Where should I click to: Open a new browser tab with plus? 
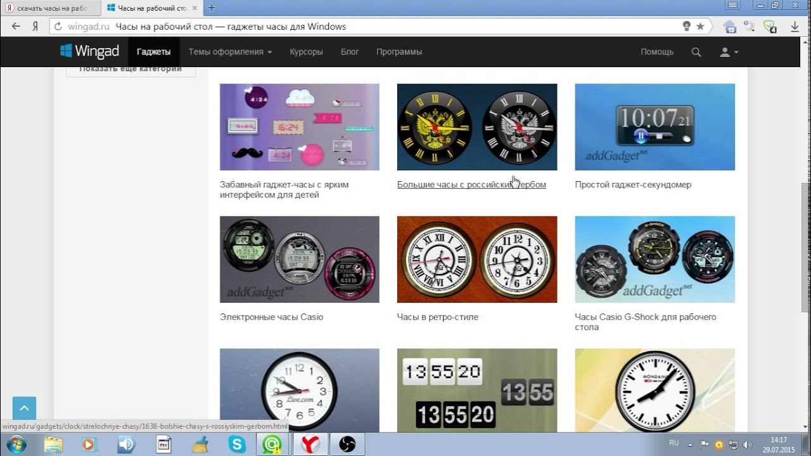pyautogui.click(x=212, y=8)
